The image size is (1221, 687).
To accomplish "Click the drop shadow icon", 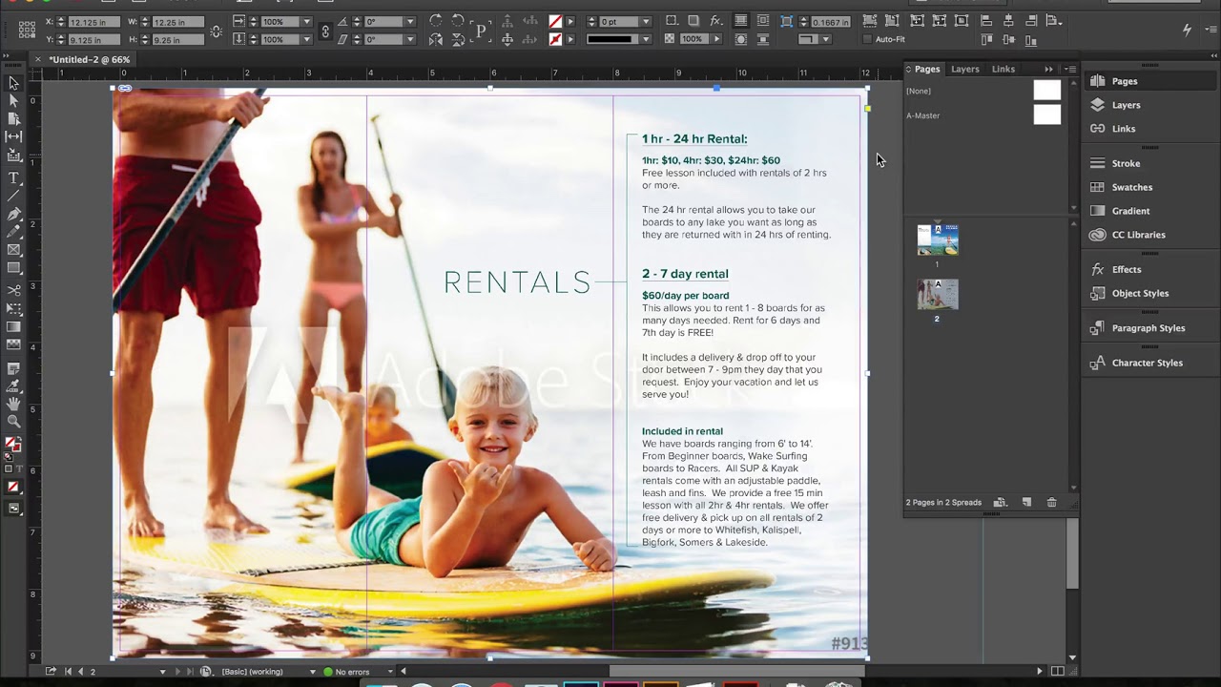I will point(693,20).
